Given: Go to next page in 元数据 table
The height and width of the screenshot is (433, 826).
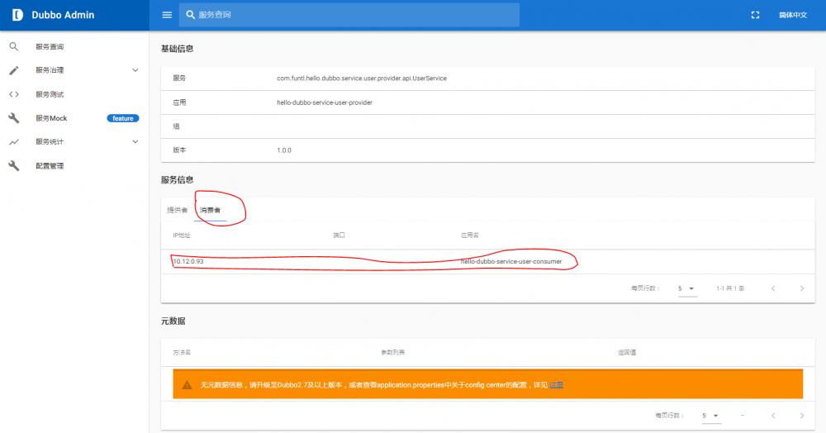Looking at the screenshot, I should point(802,416).
